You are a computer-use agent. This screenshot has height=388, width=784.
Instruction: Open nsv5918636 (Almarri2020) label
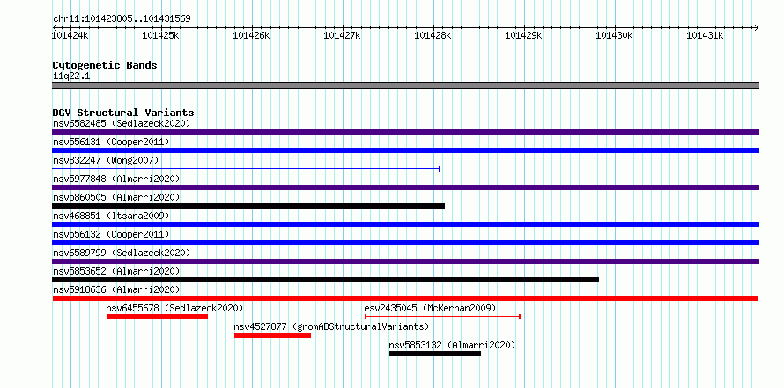[x=116, y=289]
